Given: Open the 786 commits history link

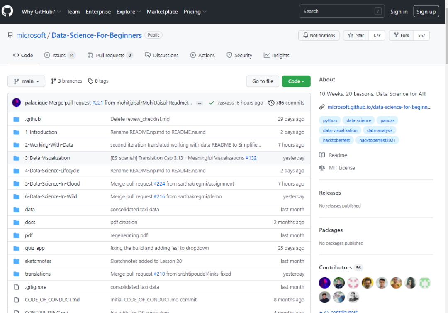Looking at the screenshot, I should [286, 103].
